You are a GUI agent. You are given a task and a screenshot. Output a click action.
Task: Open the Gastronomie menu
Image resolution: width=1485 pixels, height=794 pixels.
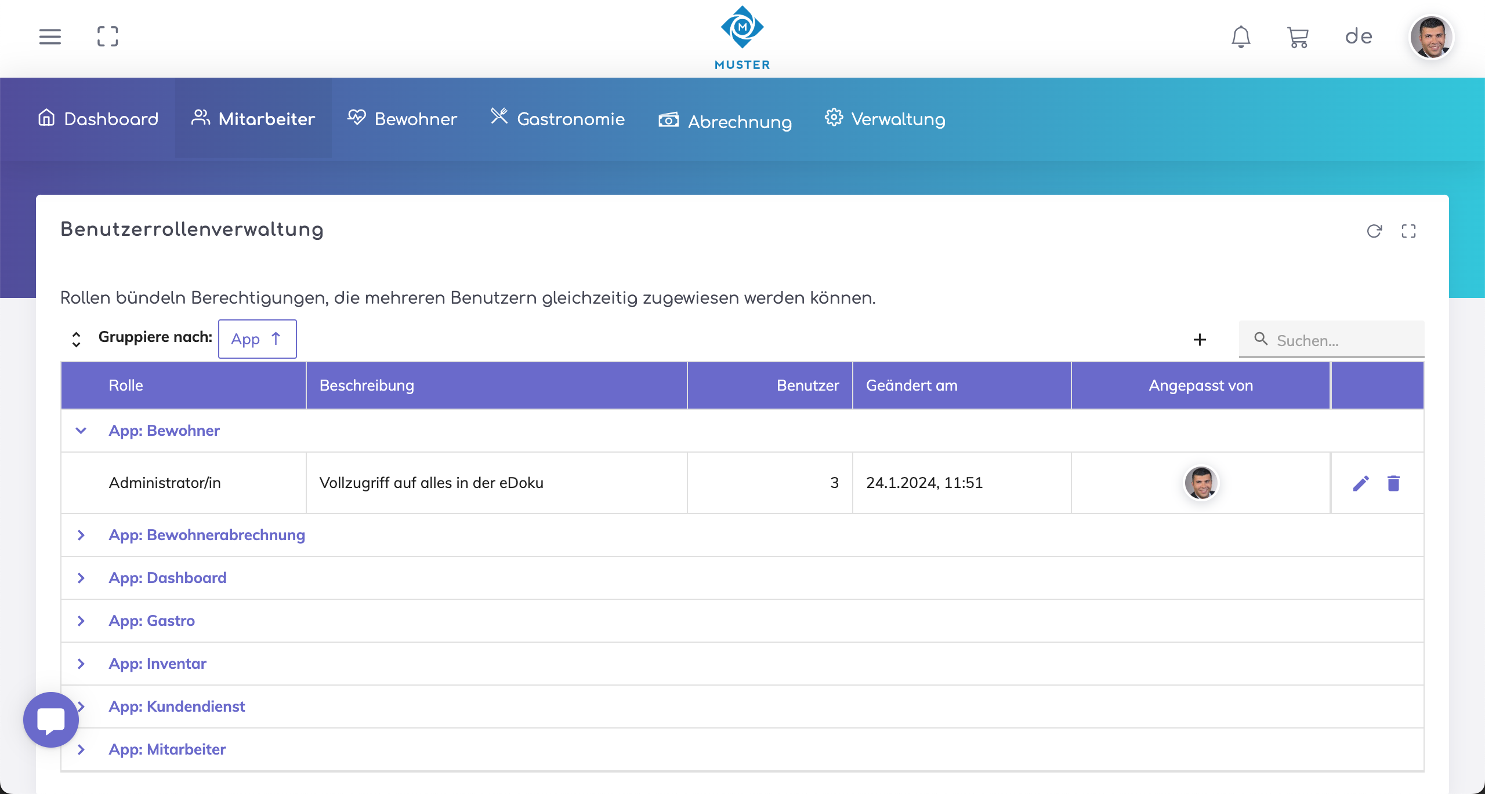pos(558,119)
